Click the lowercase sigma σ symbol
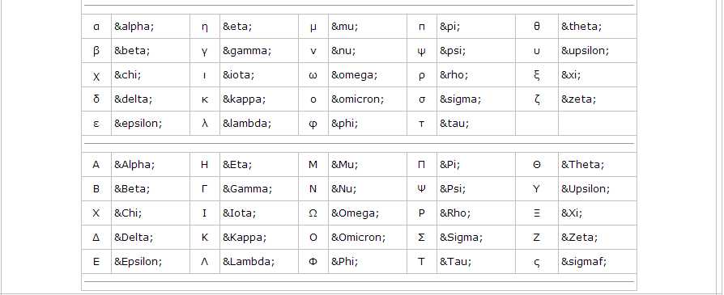 tap(422, 99)
